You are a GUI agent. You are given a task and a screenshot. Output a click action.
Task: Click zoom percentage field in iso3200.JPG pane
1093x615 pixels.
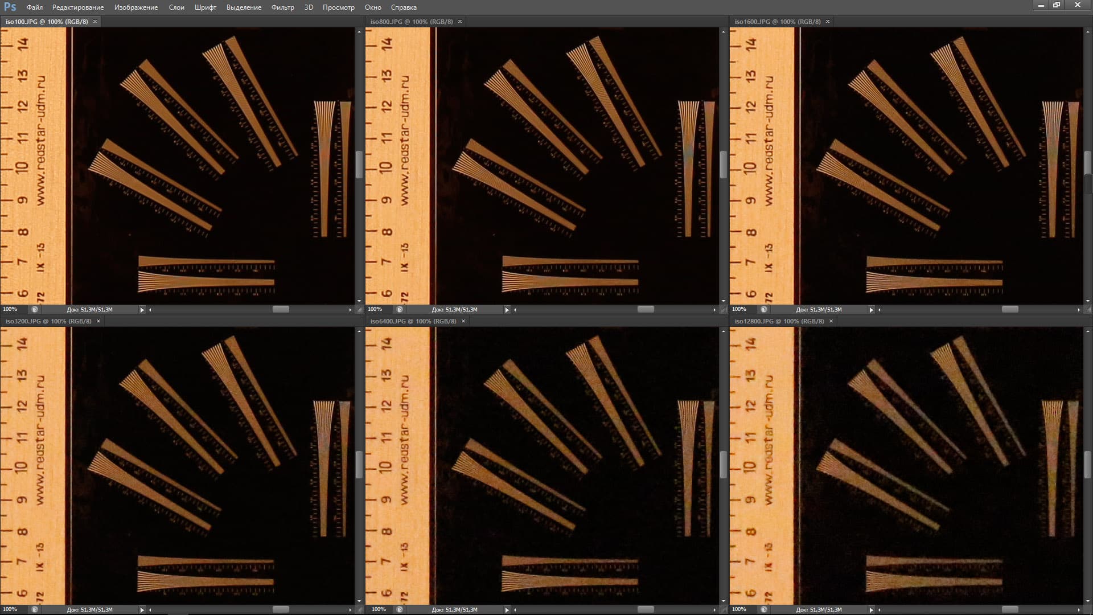11,609
